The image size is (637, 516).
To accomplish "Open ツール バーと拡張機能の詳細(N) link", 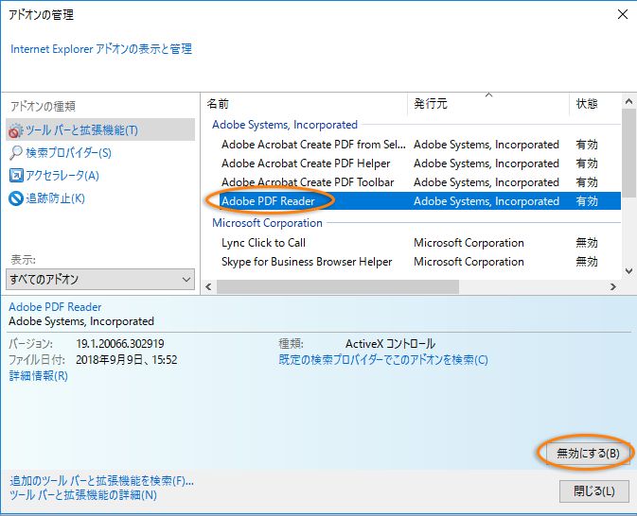I will [x=83, y=494].
